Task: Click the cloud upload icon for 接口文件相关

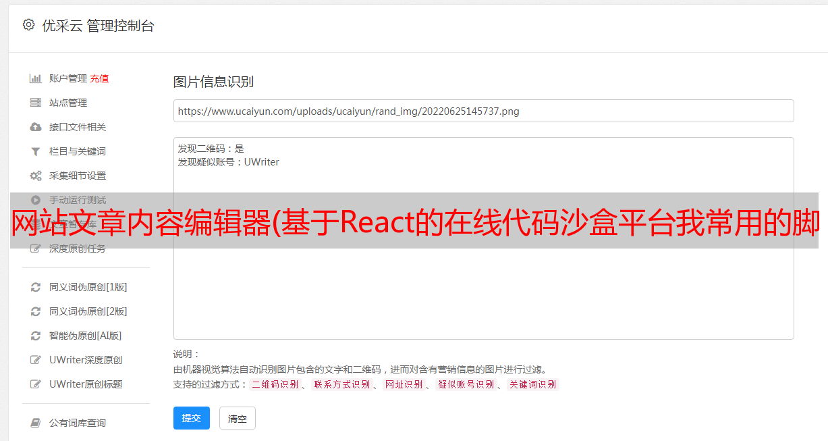Action: tap(36, 127)
